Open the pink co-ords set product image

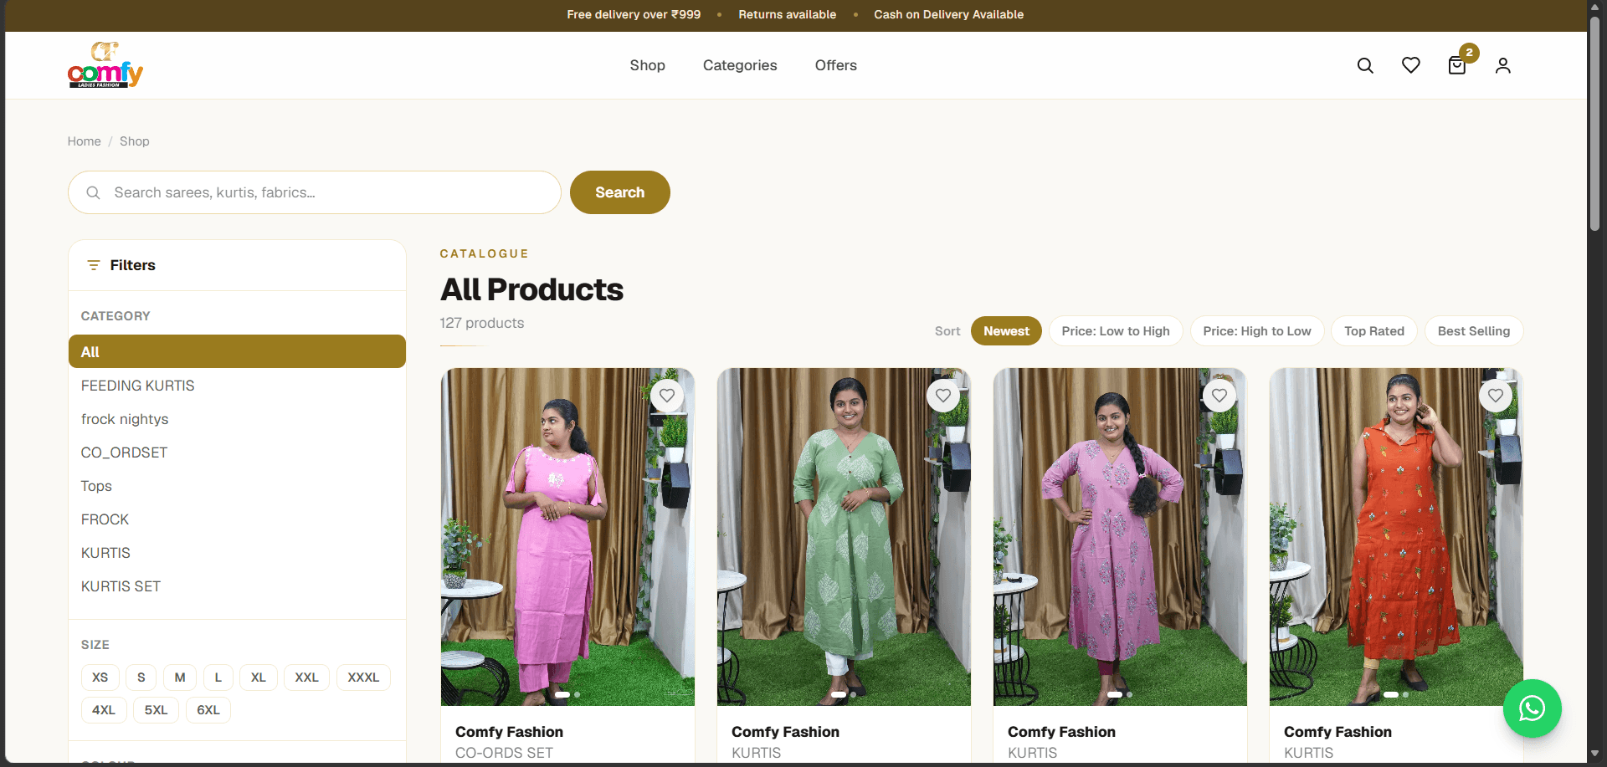567,537
